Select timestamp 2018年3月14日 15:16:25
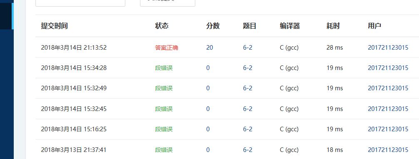Screen dimensions: 419x159 (x=74, y=129)
